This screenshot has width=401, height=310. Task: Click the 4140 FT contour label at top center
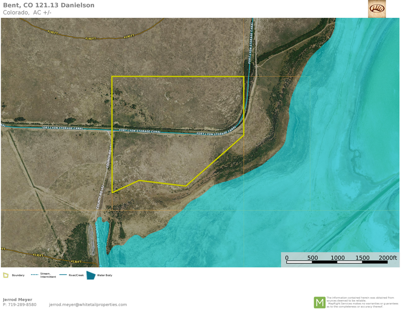tap(90, 38)
